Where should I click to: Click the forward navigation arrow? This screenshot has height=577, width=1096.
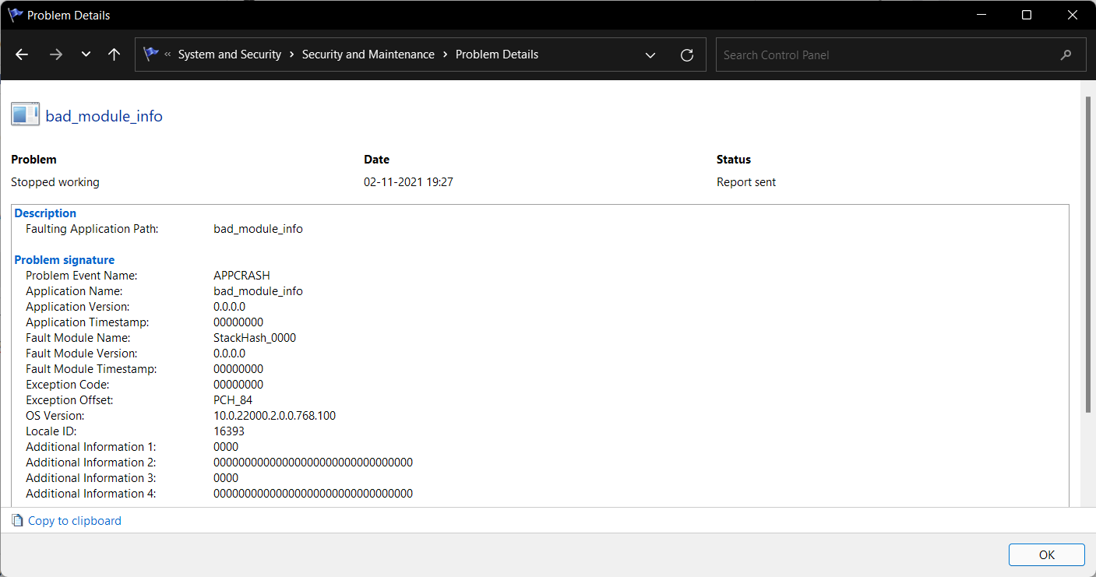click(55, 55)
